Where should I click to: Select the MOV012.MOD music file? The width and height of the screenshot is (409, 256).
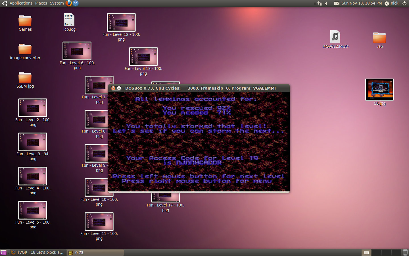[335, 37]
